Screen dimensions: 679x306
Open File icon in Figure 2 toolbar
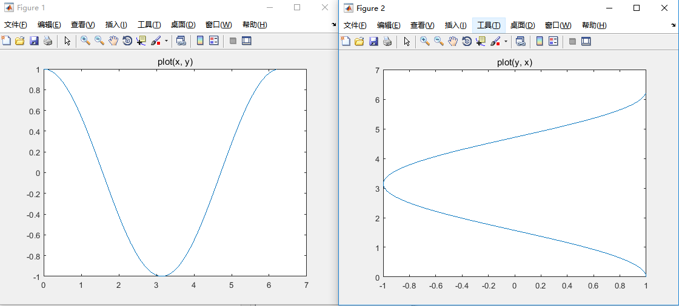point(359,41)
